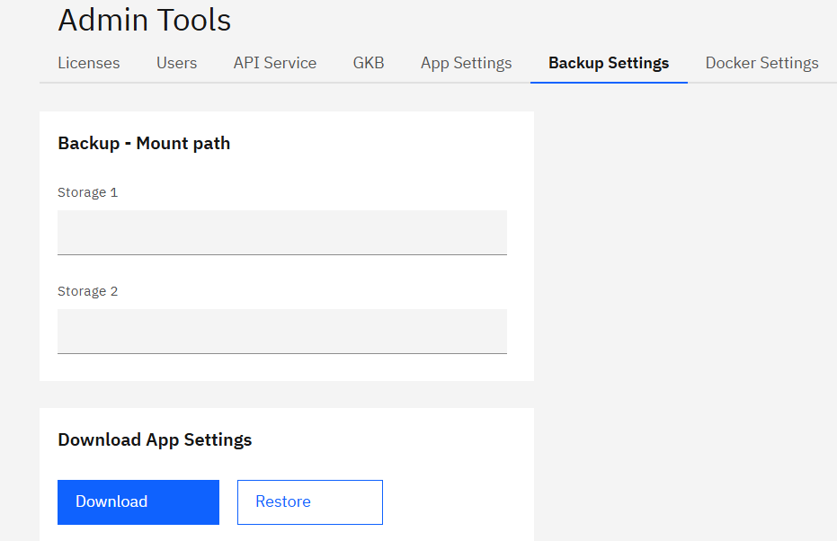Click the Download App Settings heading
The width and height of the screenshot is (837, 541).
point(155,439)
